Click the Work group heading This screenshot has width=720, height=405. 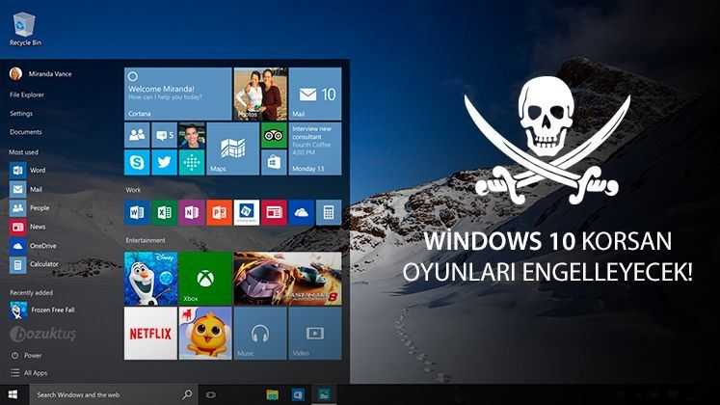tap(133, 190)
